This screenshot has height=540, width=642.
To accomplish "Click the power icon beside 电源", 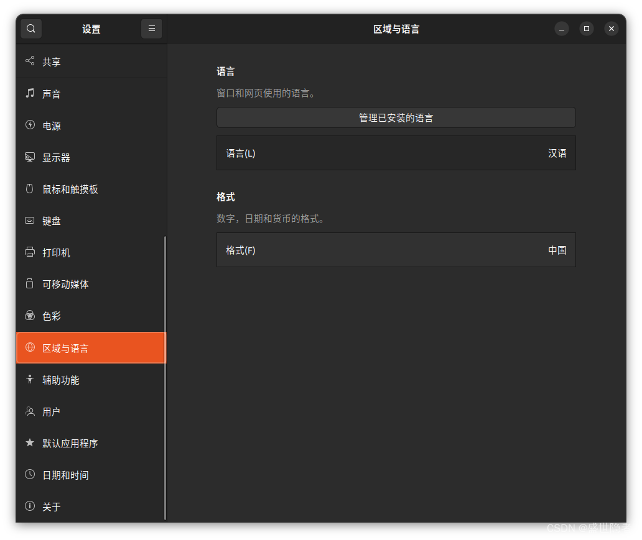I will (x=30, y=125).
